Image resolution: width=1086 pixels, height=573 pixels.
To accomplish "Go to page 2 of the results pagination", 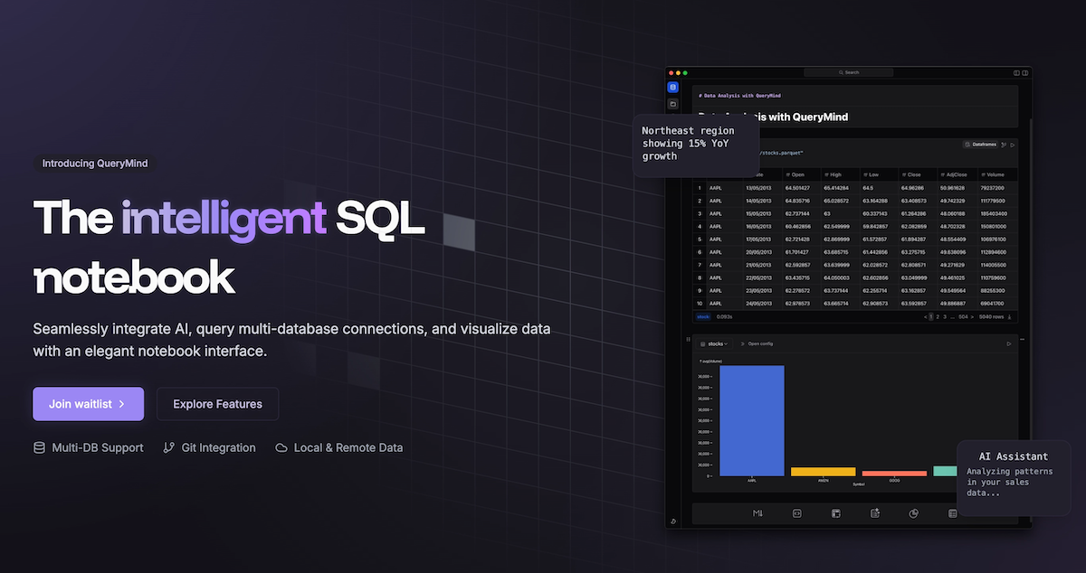I will click(x=937, y=317).
